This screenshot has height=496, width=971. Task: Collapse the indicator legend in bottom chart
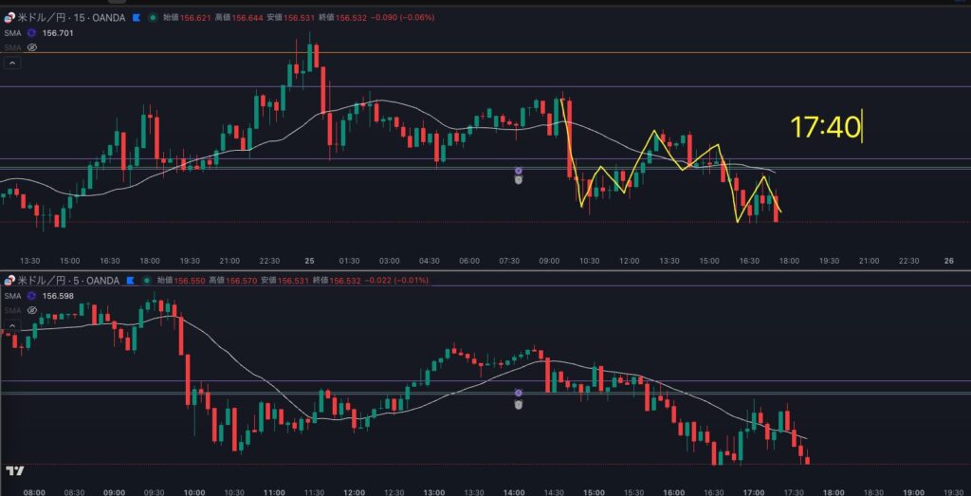pyautogui.click(x=12, y=326)
